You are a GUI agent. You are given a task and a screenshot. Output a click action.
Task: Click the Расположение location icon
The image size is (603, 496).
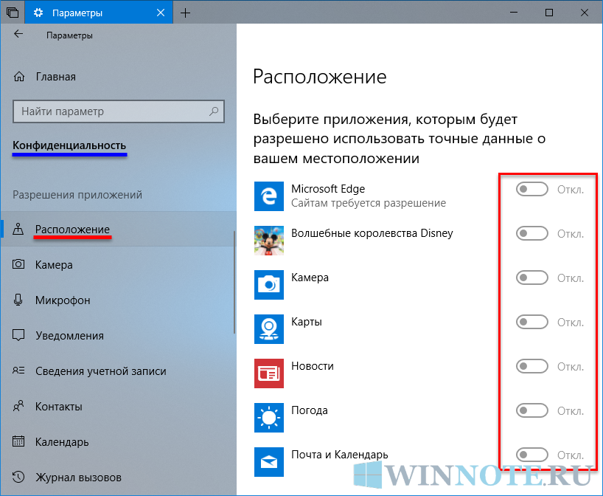point(18,229)
